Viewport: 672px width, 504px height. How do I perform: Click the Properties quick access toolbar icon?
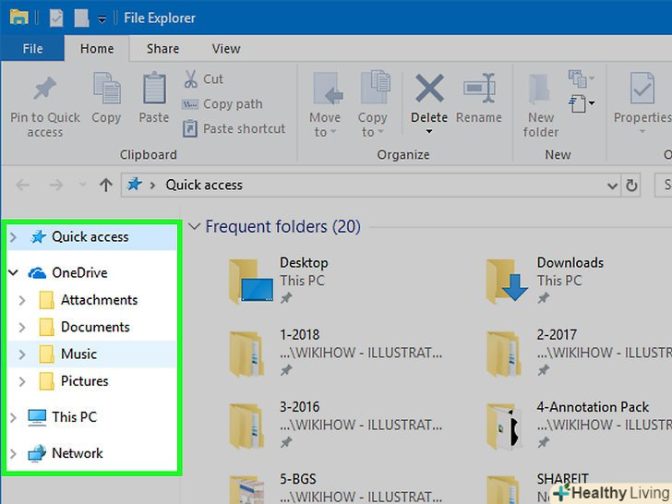click(56, 18)
